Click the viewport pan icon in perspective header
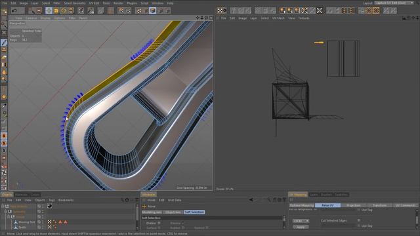Viewport: 420px width, 236px height. (x=198, y=18)
